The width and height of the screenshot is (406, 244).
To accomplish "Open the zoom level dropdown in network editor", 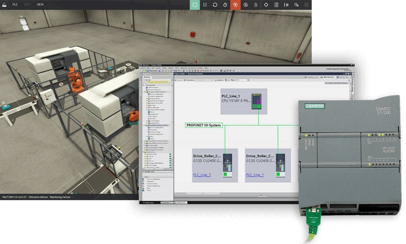I will pos(242,80).
